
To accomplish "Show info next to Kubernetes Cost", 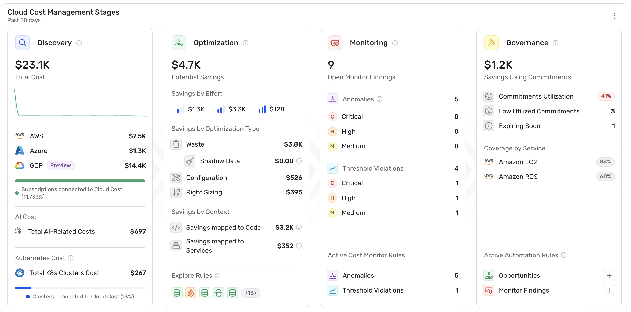I will 70,258.
